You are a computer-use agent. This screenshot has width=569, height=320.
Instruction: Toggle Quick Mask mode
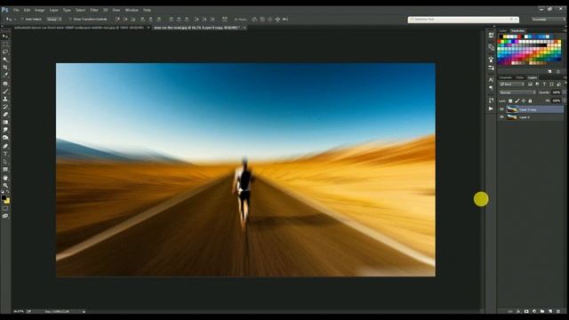pos(5,209)
